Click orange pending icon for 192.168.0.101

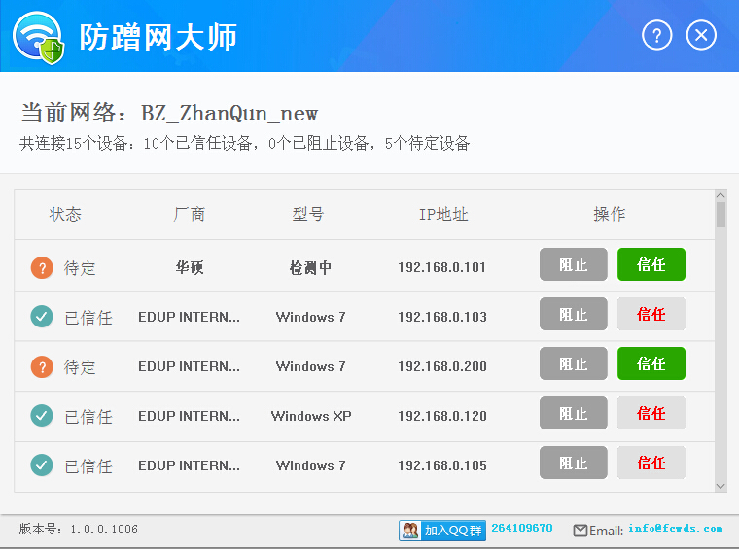click(x=41, y=267)
